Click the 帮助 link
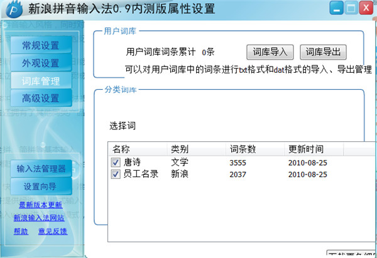 coord(21,231)
